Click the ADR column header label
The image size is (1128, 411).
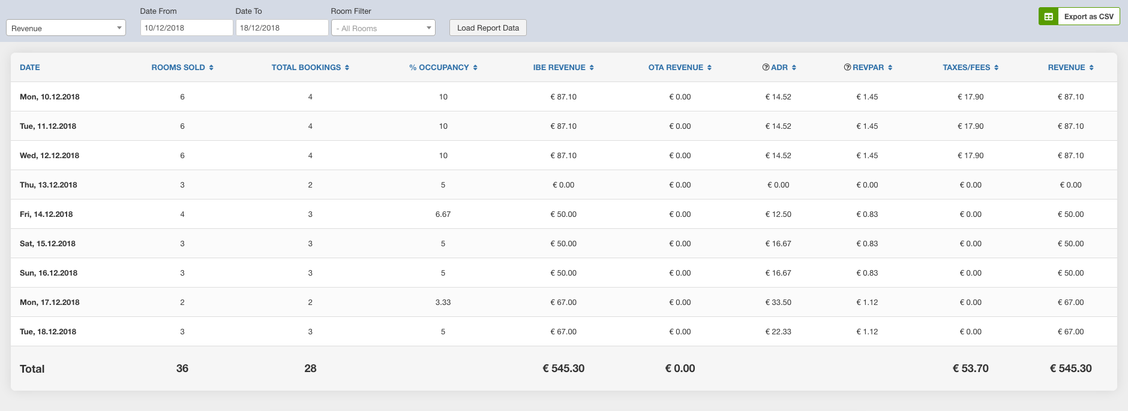click(x=779, y=68)
